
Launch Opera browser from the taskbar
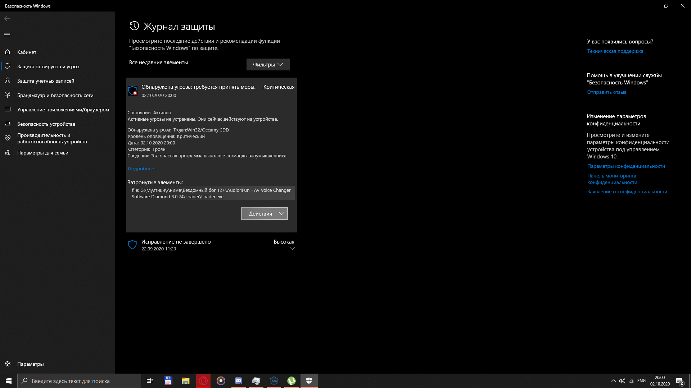click(x=203, y=381)
